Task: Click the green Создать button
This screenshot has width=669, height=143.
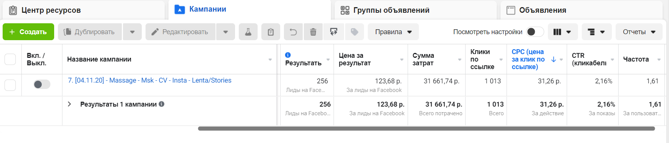Action: pos(28,32)
